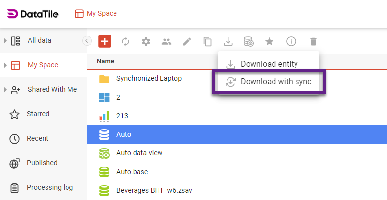387x200 pixels.
Task: Choose Download entity from menu
Action: (x=269, y=64)
